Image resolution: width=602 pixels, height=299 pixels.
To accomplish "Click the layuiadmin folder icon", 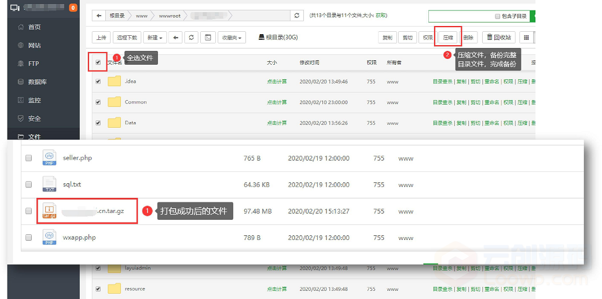I will tap(114, 268).
